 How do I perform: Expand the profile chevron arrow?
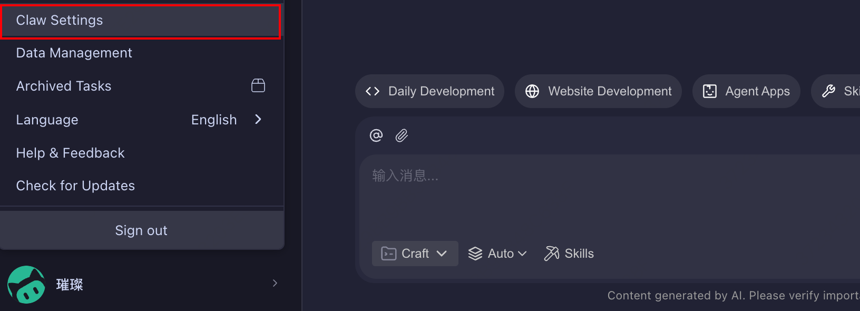[x=275, y=284]
